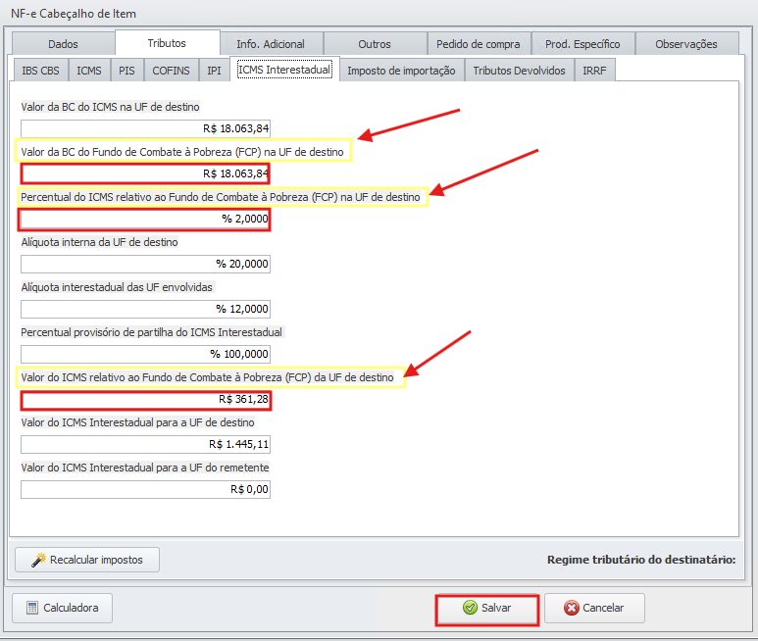Go to the IRRF sub-tab

pos(594,71)
